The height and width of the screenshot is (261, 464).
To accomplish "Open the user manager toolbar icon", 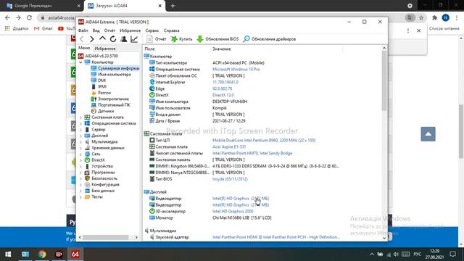I will pyautogui.click(x=124, y=39).
